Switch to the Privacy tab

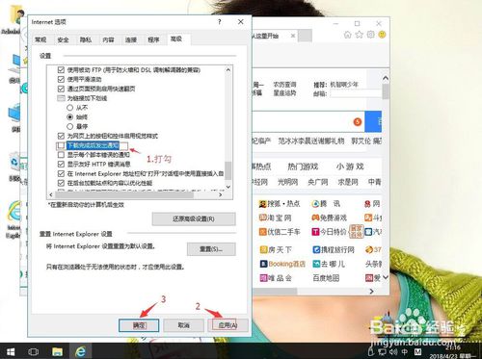pyautogui.click(x=86, y=39)
